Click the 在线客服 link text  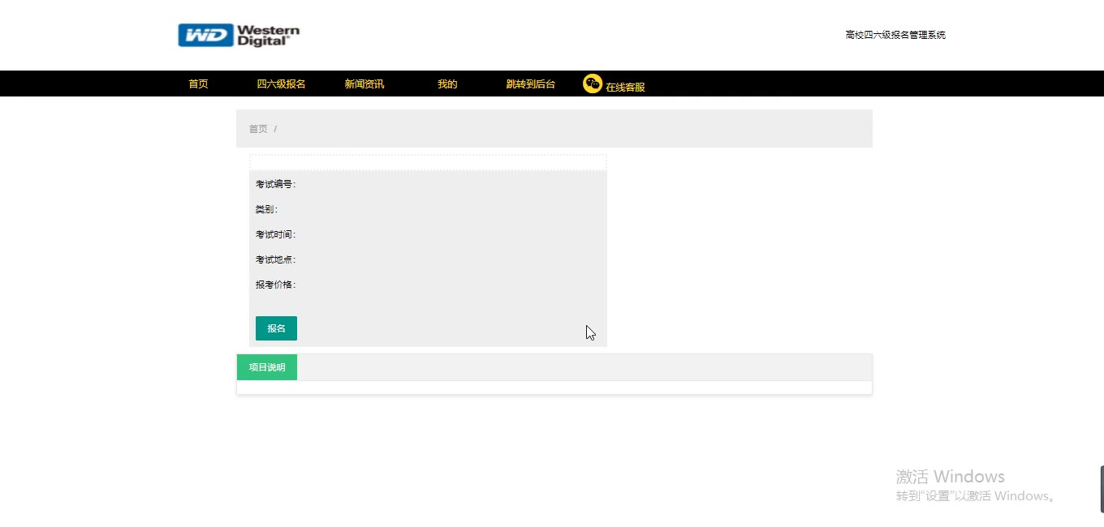[625, 87]
